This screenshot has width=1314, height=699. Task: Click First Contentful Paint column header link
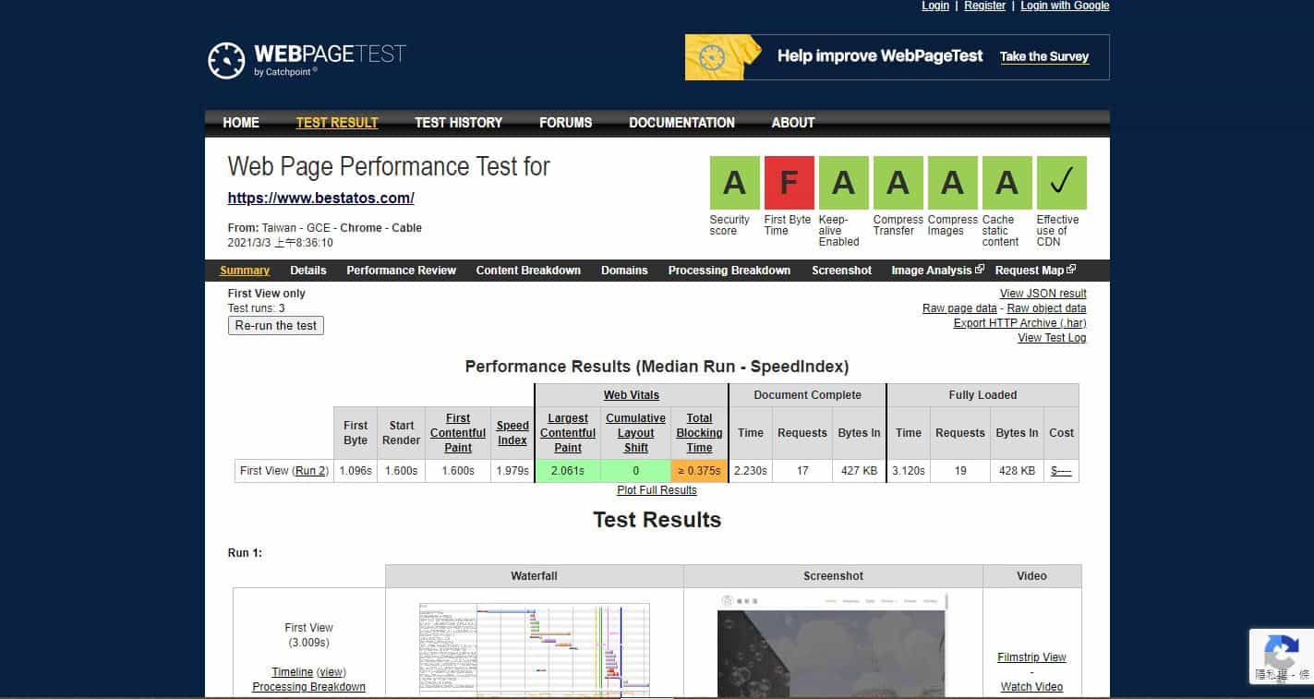click(458, 433)
